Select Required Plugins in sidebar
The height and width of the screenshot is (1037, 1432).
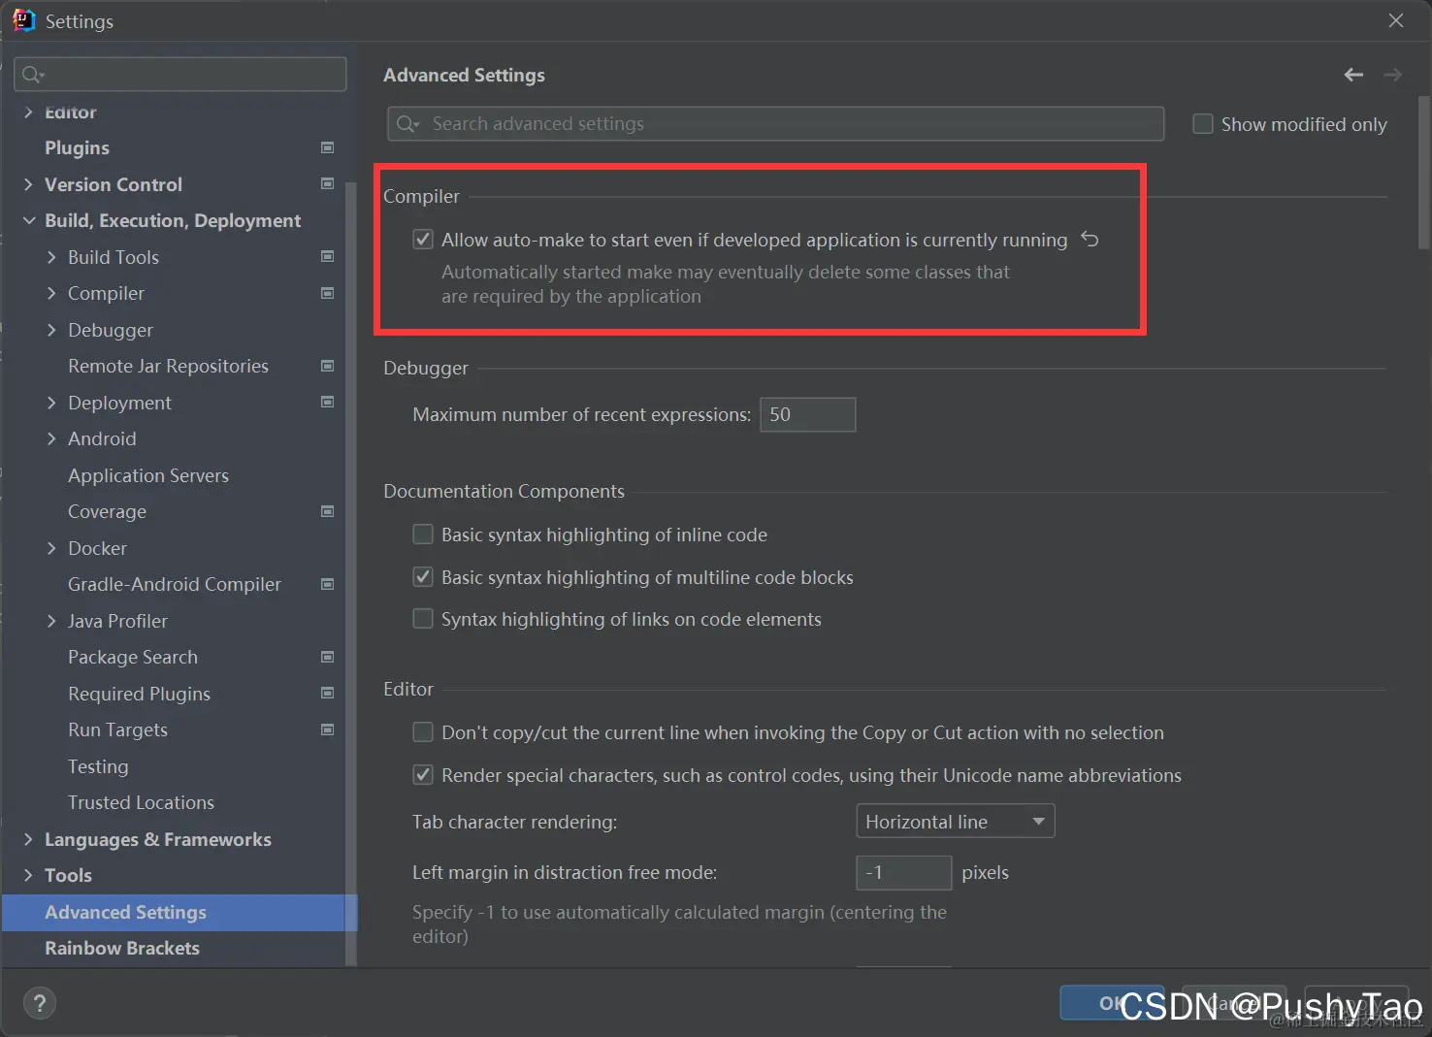(139, 694)
